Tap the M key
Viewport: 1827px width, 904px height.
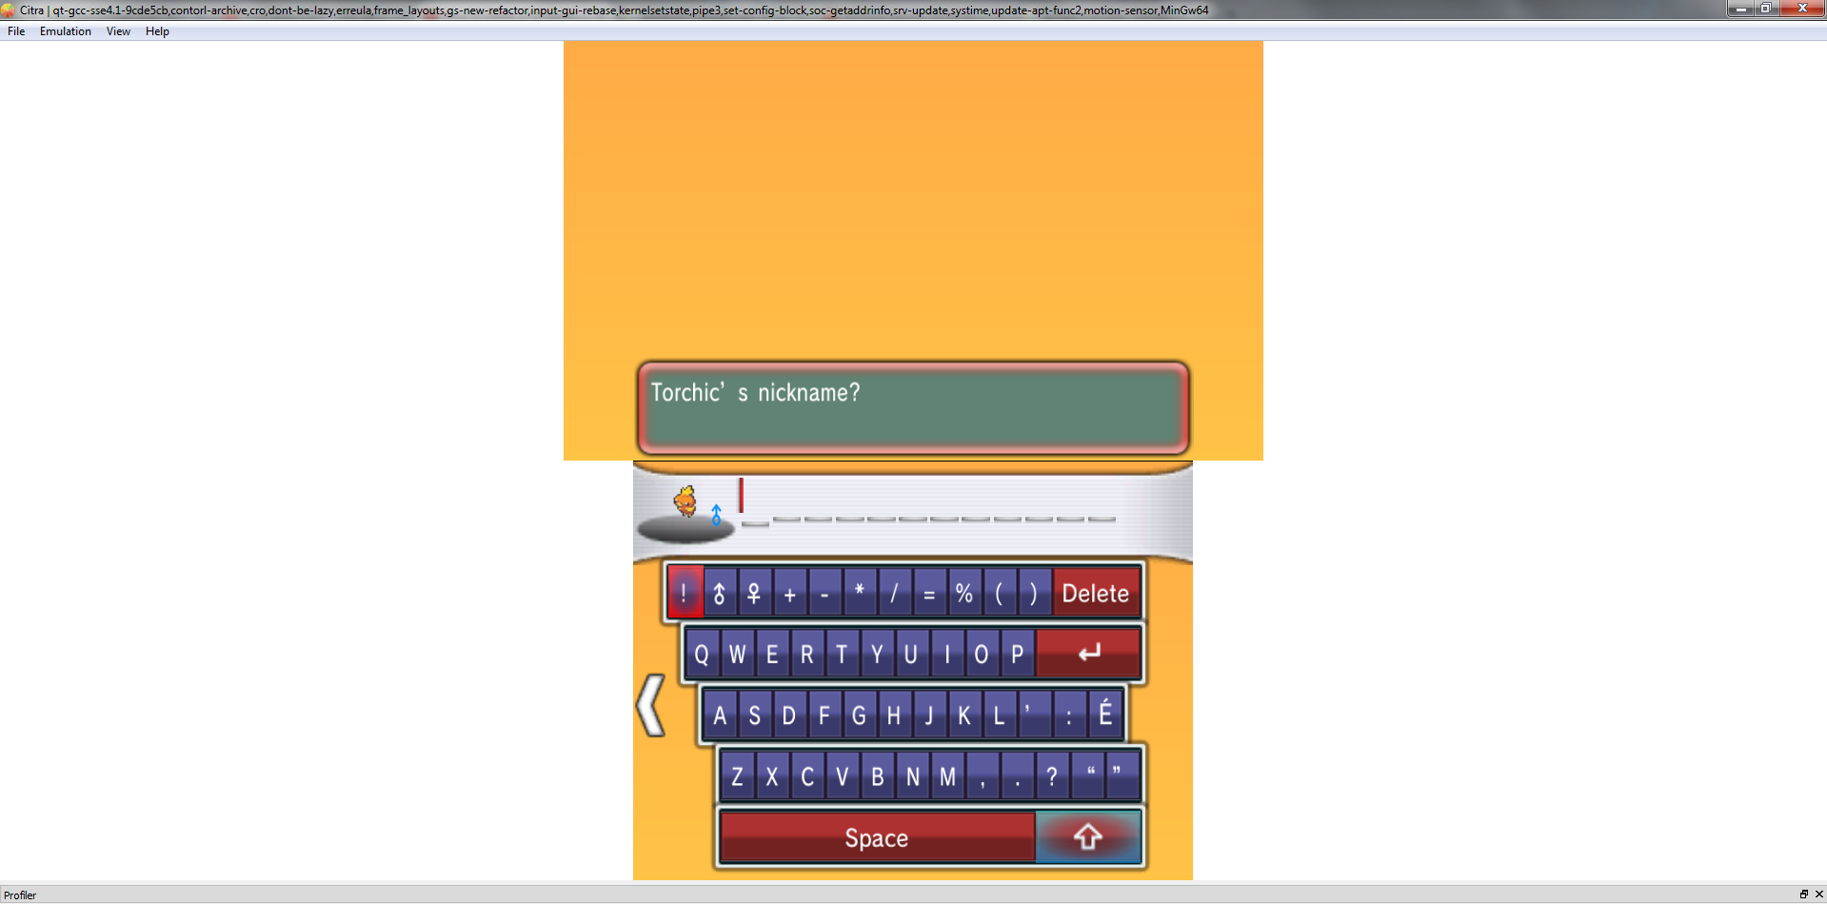(x=947, y=776)
